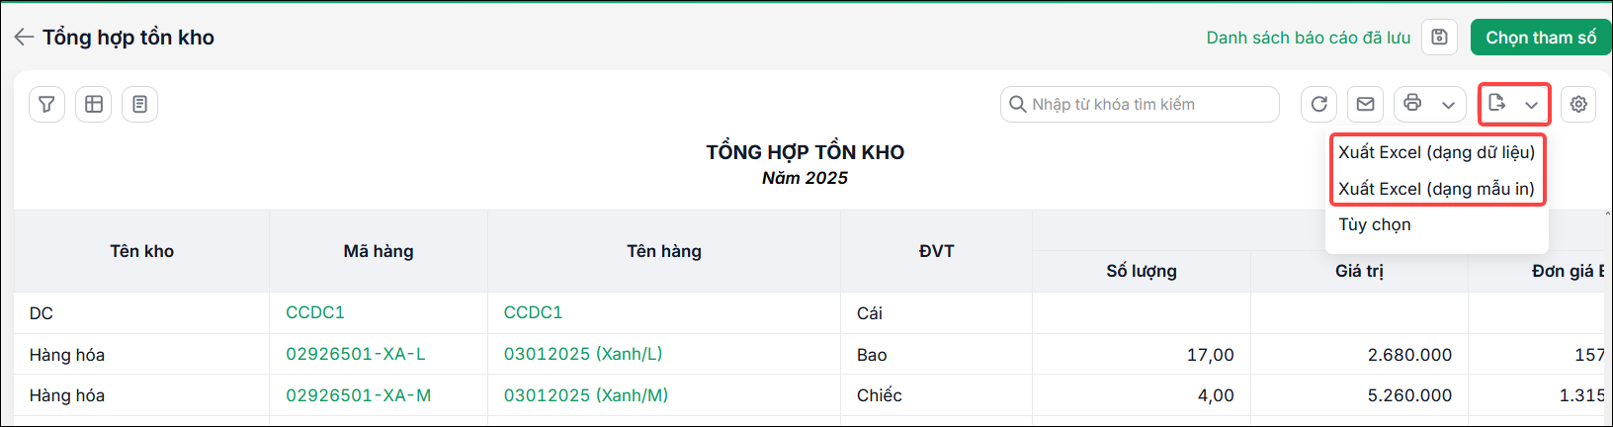Open the table column layout icon

pos(94,104)
